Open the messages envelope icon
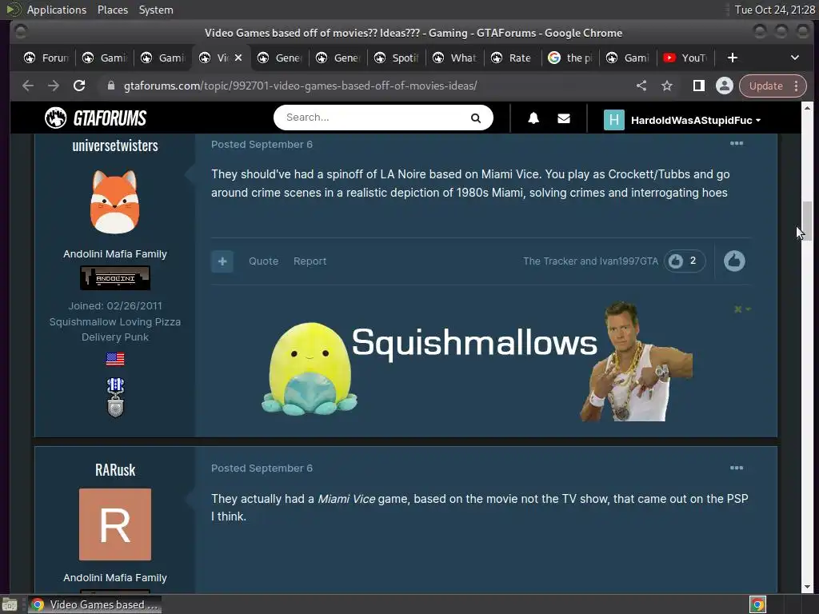Screen dimensions: 819x614 point(564,118)
